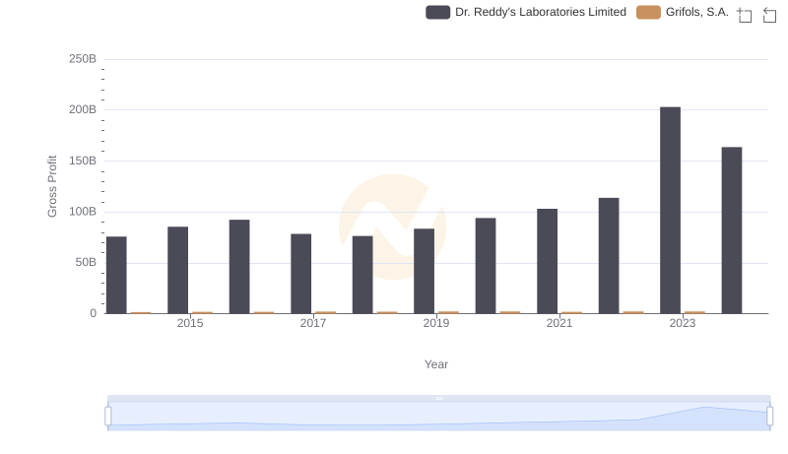Screen dimensions: 788x454
Task: Click the orange Grifols legend swatch
Action: tap(648, 12)
